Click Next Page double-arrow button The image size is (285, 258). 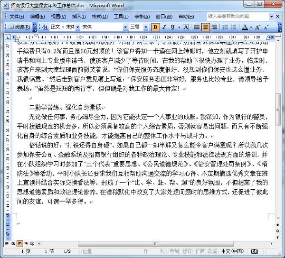click(x=278, y=237)
